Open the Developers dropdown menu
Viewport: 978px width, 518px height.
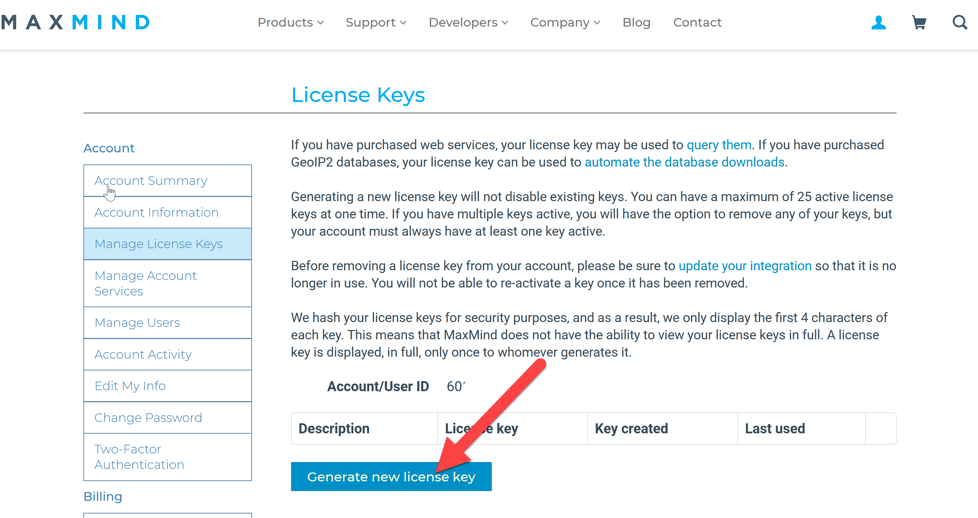468,22
